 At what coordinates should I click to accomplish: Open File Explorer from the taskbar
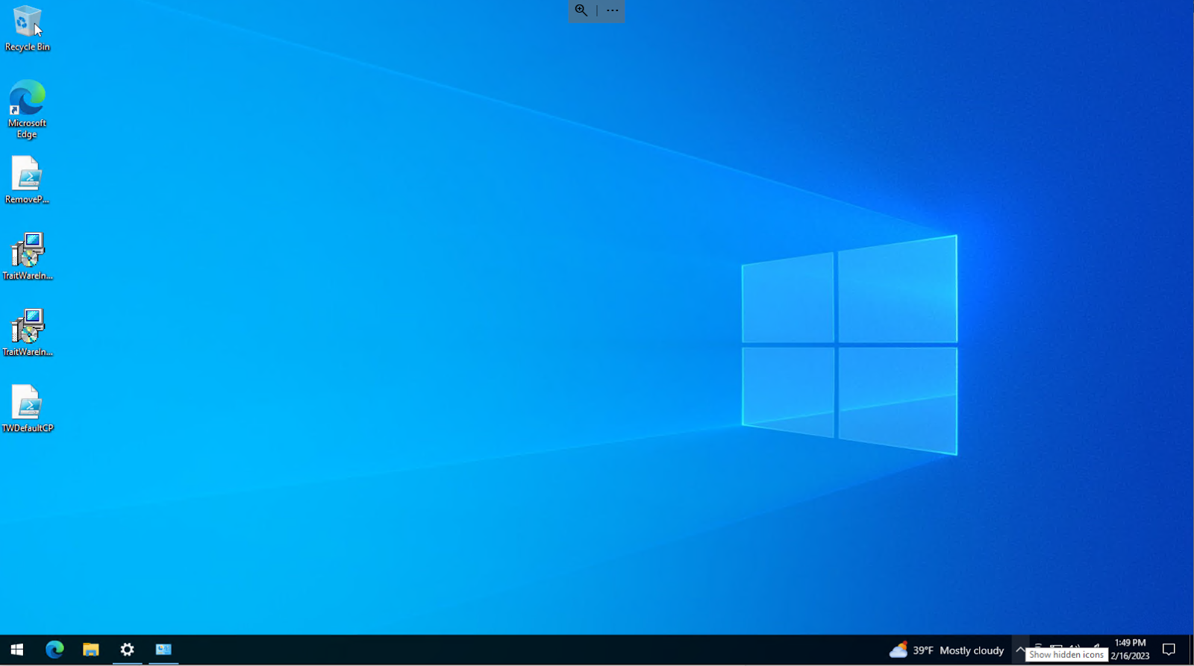coord(90,650)
